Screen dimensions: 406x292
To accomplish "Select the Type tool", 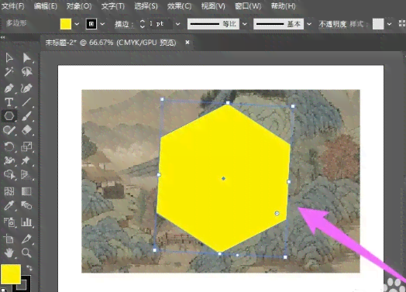I will [x=9, y=102].
